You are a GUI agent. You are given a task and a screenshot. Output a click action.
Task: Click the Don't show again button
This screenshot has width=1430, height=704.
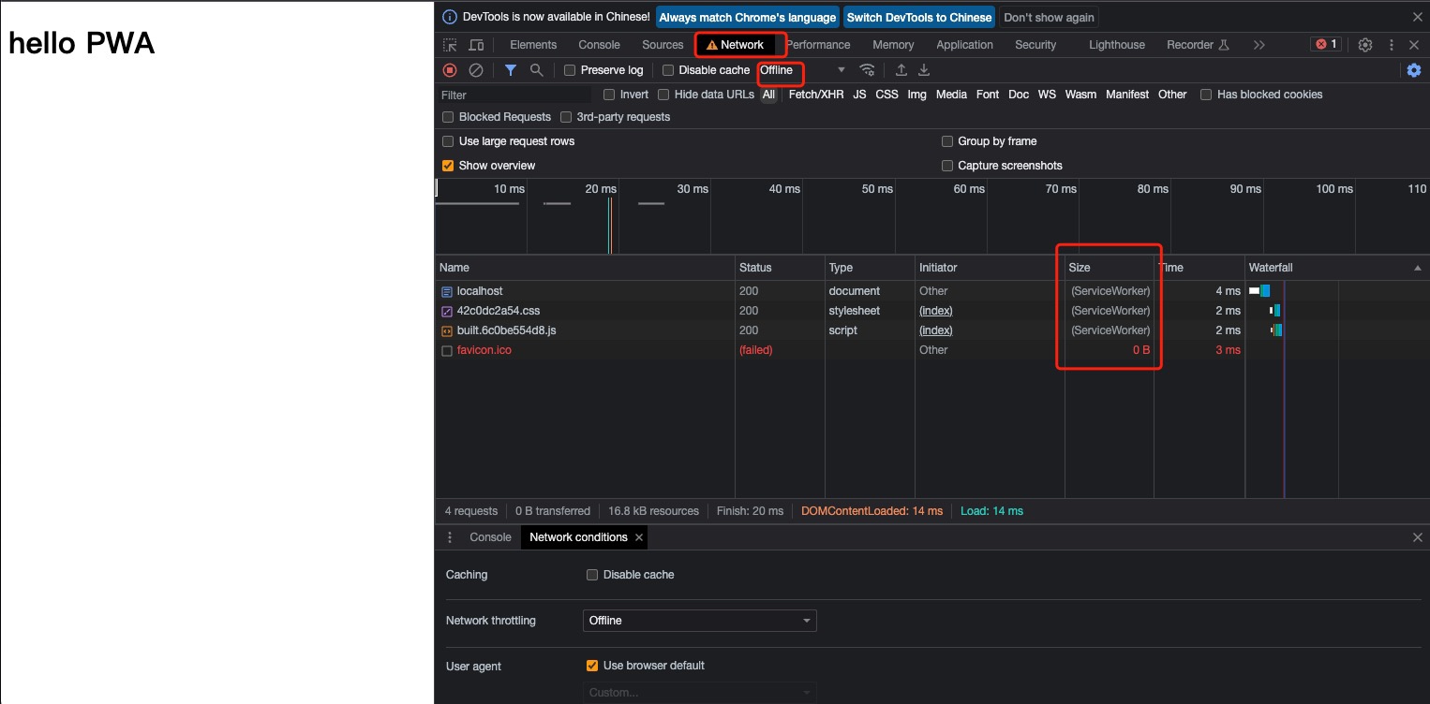coord(1049,18)
